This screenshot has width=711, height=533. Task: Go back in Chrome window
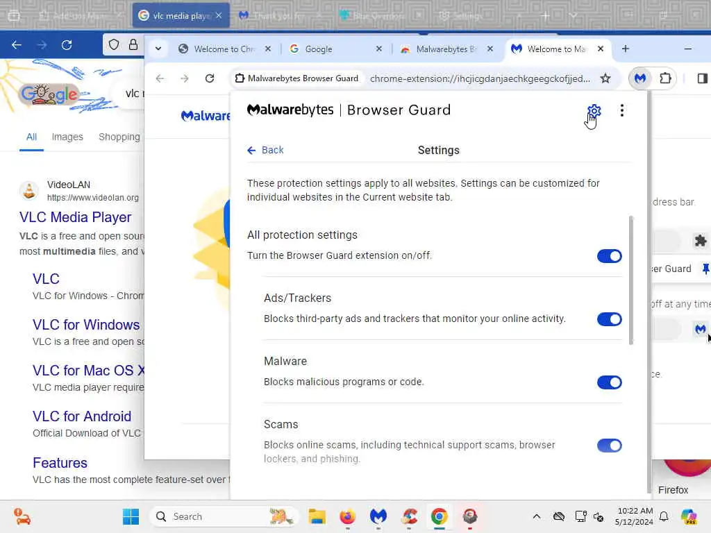(160, 78)
